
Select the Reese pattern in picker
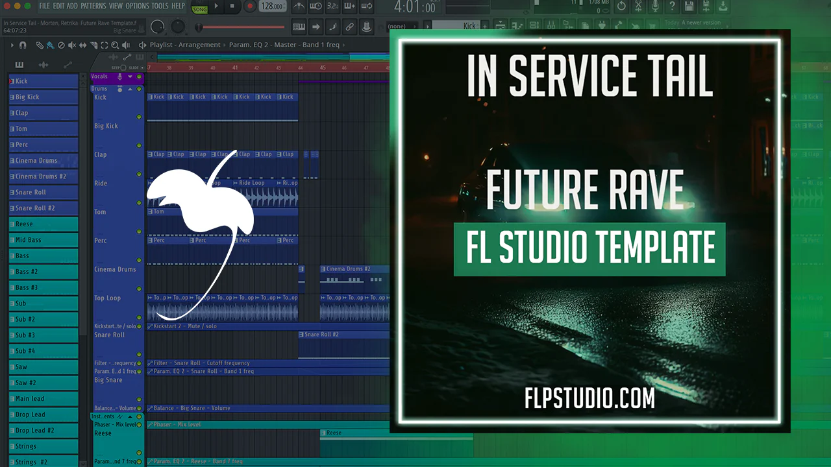43,224
